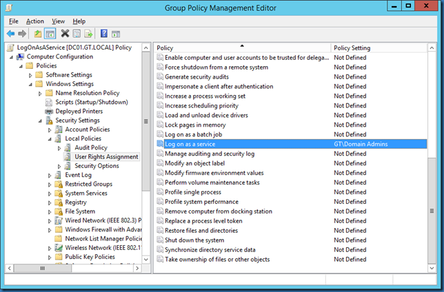Expand the Account Policies node
Screen dimensions: 444x292
point(50,129)
